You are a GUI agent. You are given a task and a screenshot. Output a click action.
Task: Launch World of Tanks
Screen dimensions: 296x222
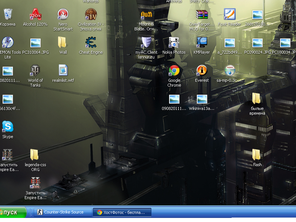coord(35,70)
